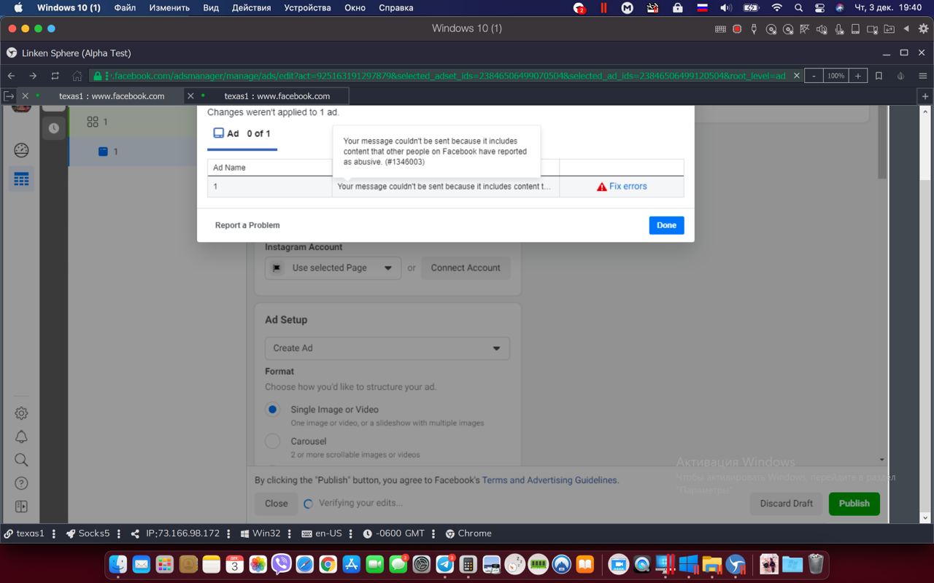Screen dimensions: 934x583
Task: Click the USB icon in VM toolbar
Action: tap(754, 29)
